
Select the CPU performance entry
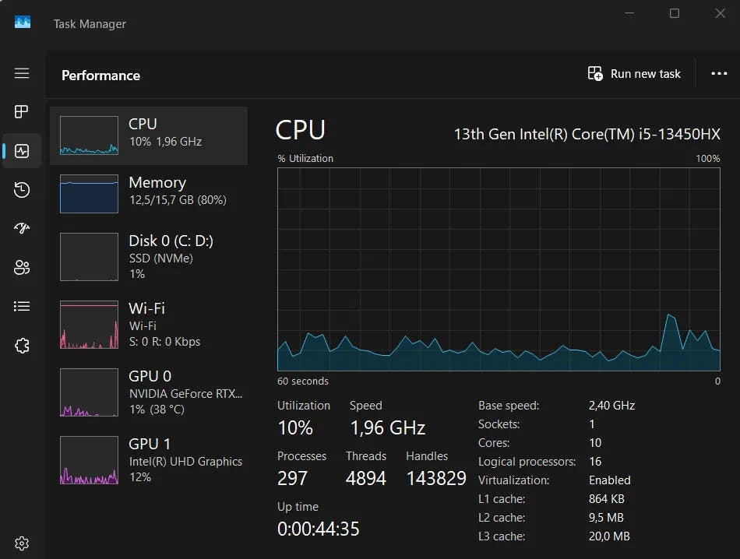(x=149, y=135)
